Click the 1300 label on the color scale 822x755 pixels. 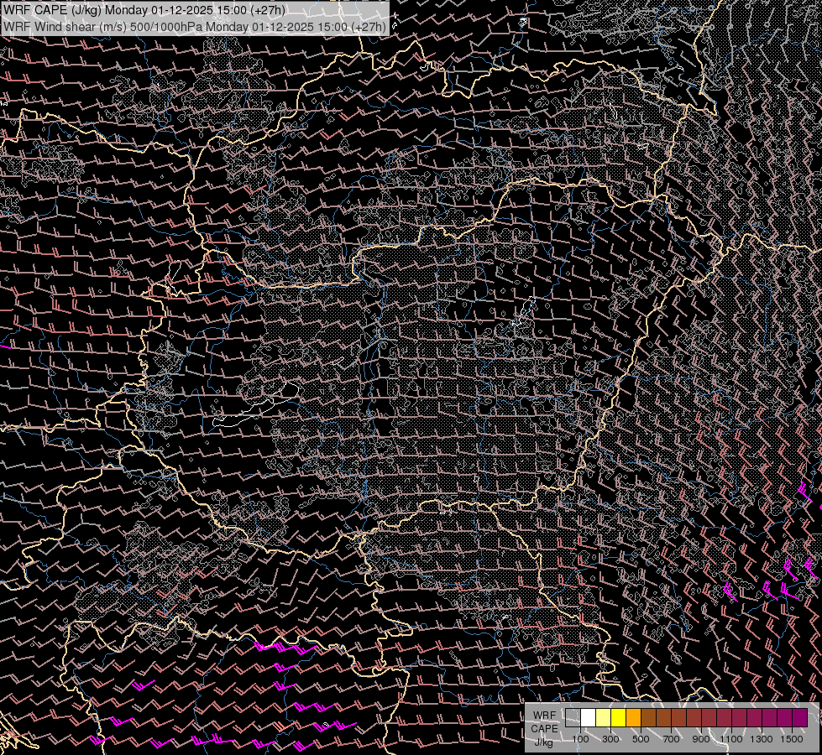(762, 739)
